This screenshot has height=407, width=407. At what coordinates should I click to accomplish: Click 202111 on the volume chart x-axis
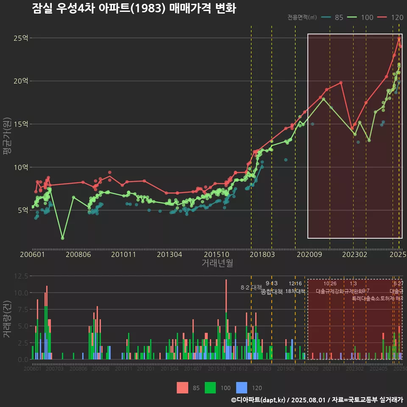[332, 368]
